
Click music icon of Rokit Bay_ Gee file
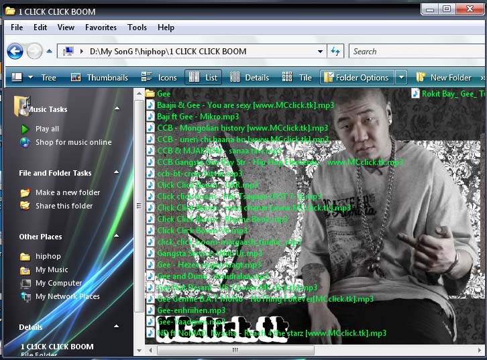(416, 93)
